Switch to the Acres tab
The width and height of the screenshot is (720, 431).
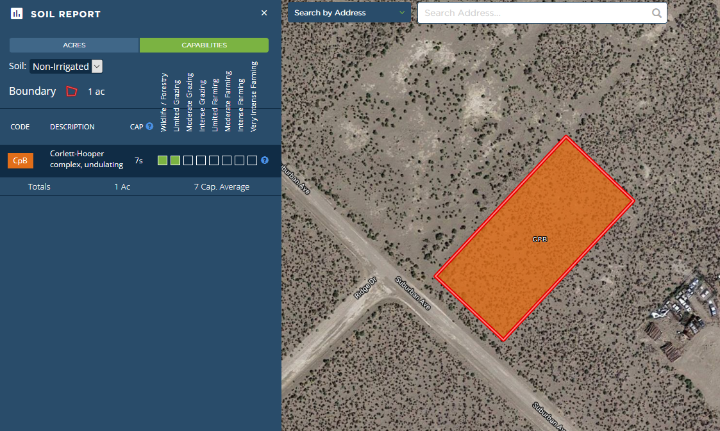[x=74, y=45]
